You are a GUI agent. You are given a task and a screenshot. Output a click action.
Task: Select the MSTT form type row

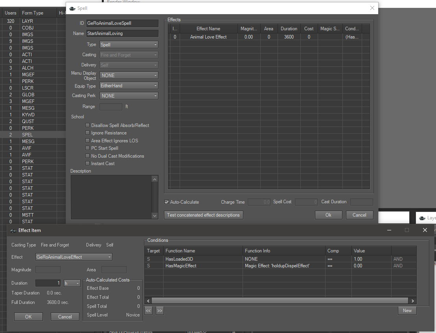[33, 215]
